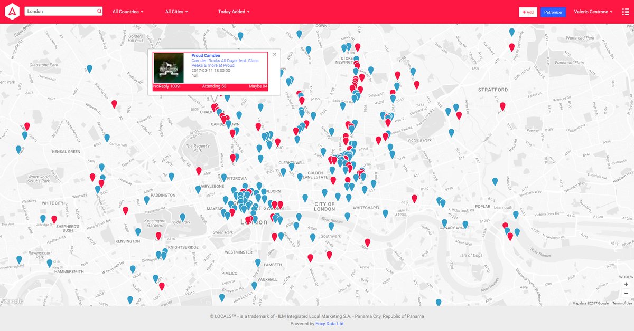Click the Proud Camden event thumbnail
Screen dimensions: 634x331
point(169,67)
